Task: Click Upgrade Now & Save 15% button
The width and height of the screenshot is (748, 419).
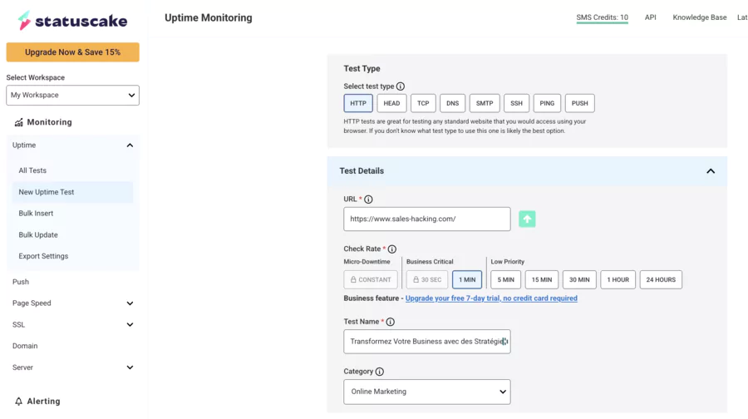Action: tap(72, 52)
